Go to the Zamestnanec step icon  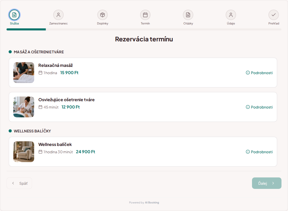tap(58, 15)
